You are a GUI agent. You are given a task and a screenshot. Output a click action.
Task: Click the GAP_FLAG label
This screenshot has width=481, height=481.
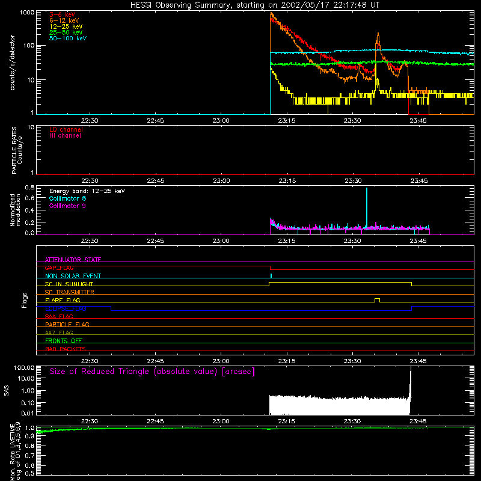click(59, 268)
